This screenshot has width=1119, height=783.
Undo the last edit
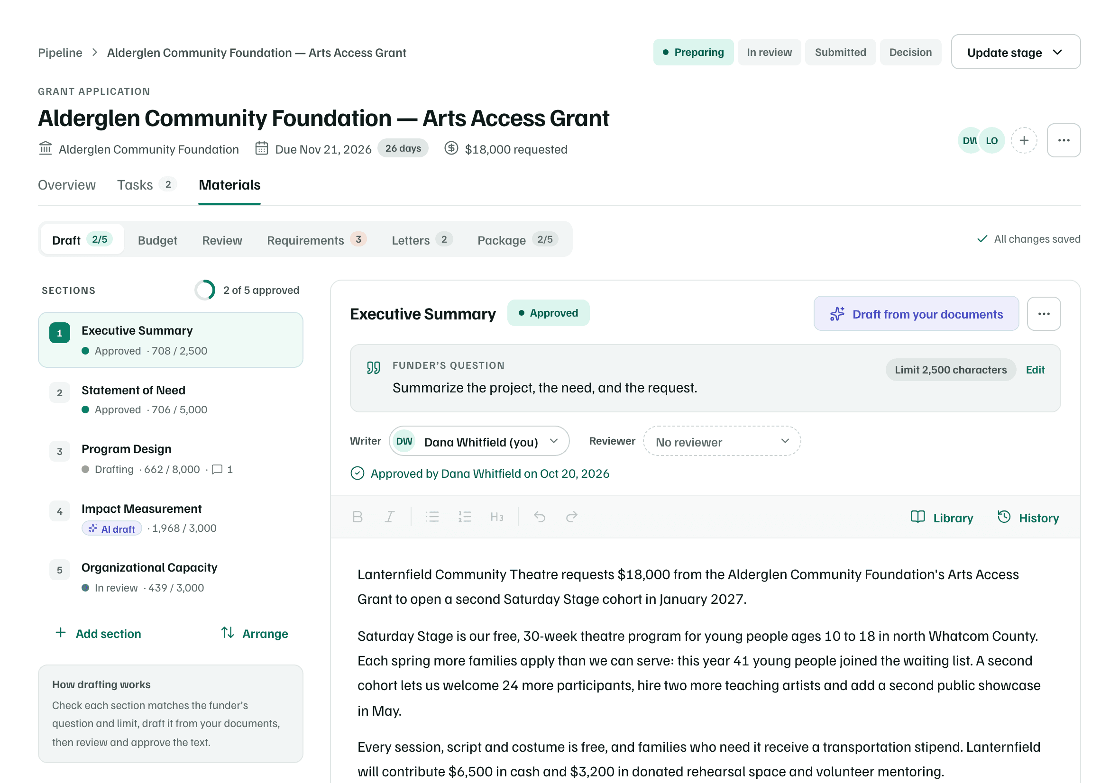pos(540,517)
